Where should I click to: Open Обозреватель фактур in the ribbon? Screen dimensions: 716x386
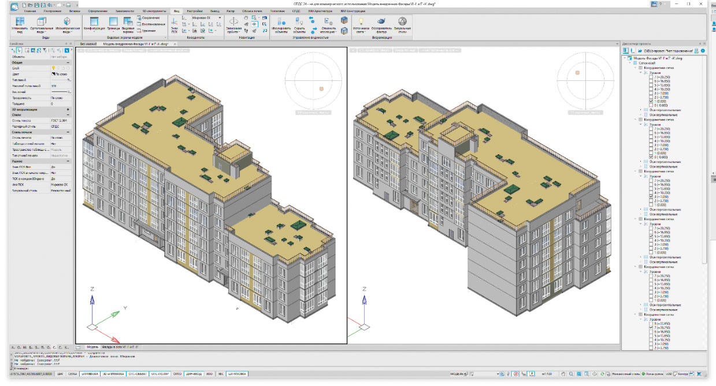click(381, 24)
